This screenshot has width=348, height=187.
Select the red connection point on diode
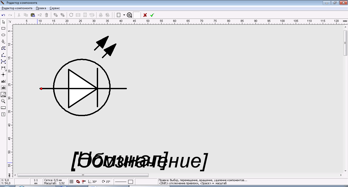pyautogui.click(x=41, y=89)
